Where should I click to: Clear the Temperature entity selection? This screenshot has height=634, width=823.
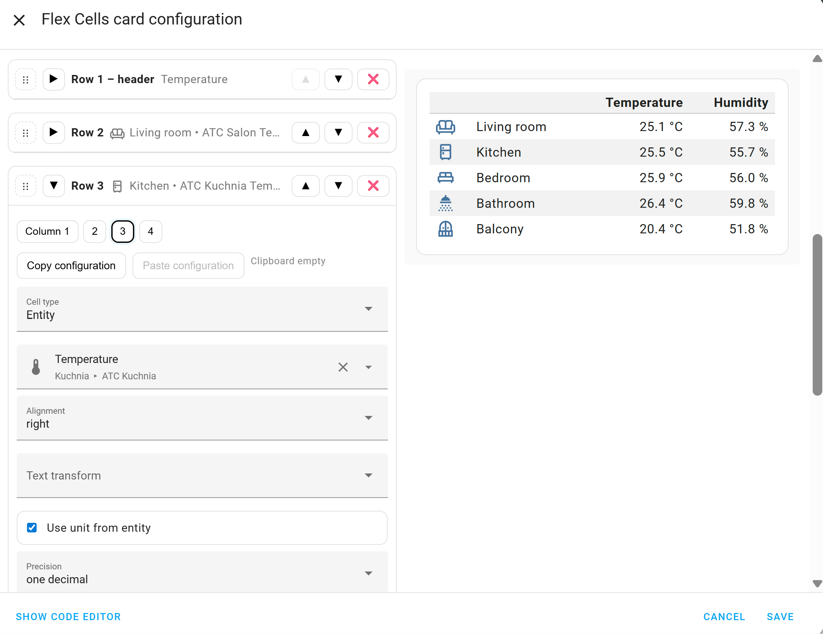343,367
